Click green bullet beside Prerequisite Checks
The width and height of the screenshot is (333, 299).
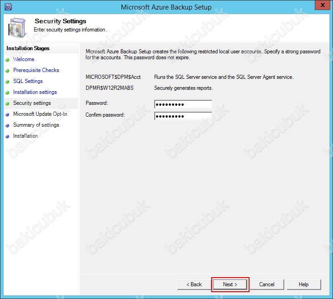[x=7, y=71]
